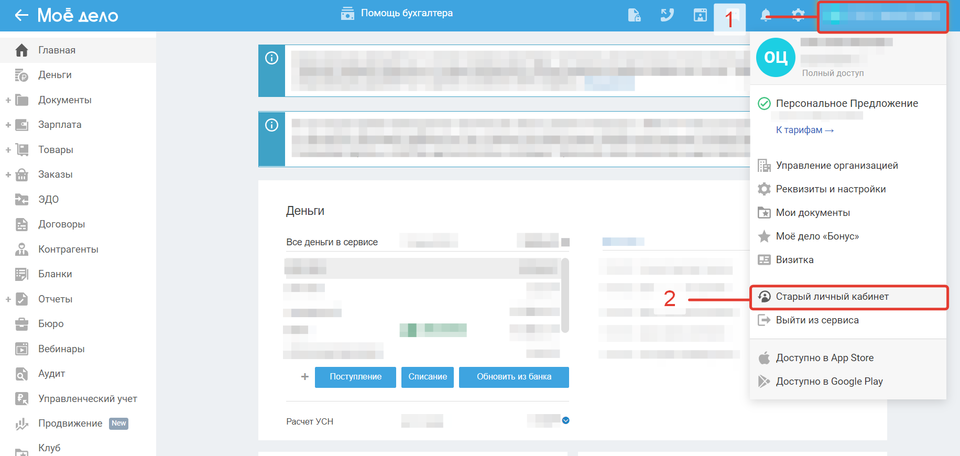This screenshot has height=456, width=960.
Task: Click the Поступление button
Action: 355,377
